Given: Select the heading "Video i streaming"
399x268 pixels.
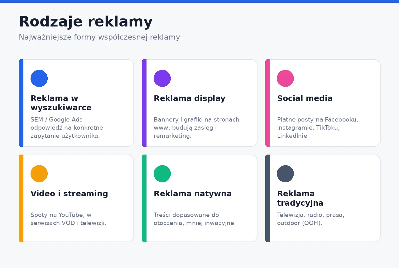Looking at the screenshot, I should (x=69, y=194).
